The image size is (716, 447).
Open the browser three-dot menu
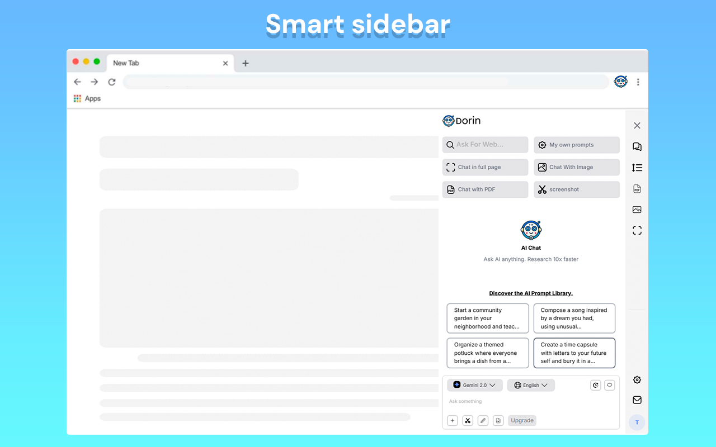tap(638, 82)
